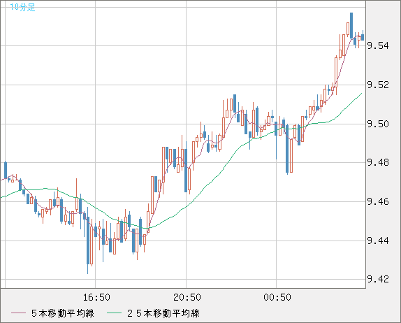Click the 9.50 price axis label

(x=378, y=124)
